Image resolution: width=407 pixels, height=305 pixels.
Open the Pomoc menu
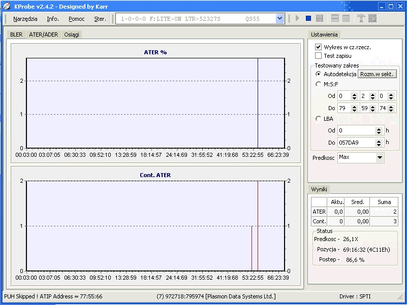77,19
